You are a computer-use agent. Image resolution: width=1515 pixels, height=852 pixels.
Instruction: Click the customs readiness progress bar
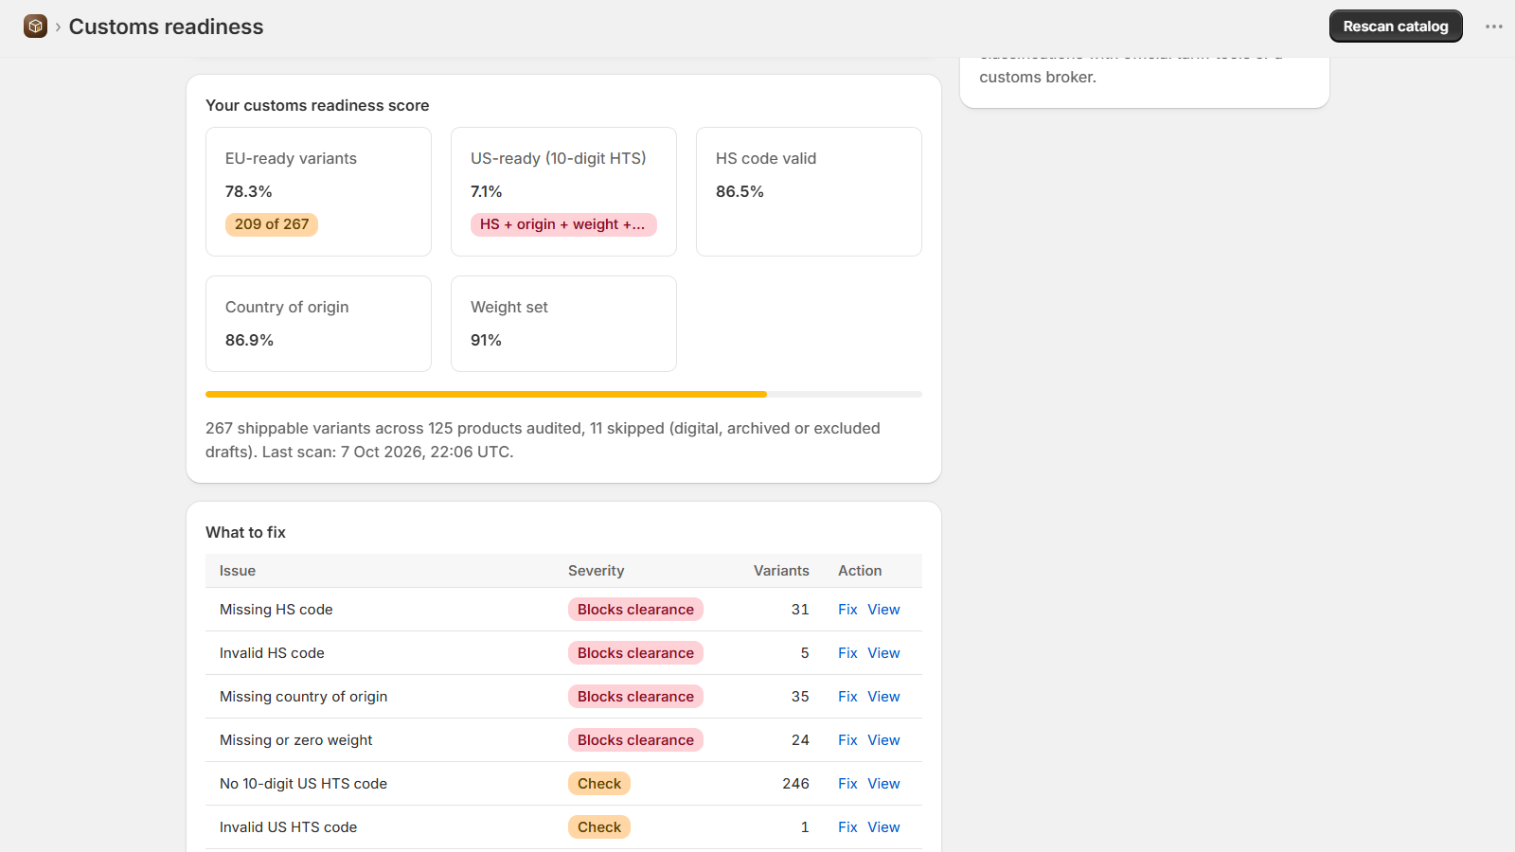tap(563, 394)
